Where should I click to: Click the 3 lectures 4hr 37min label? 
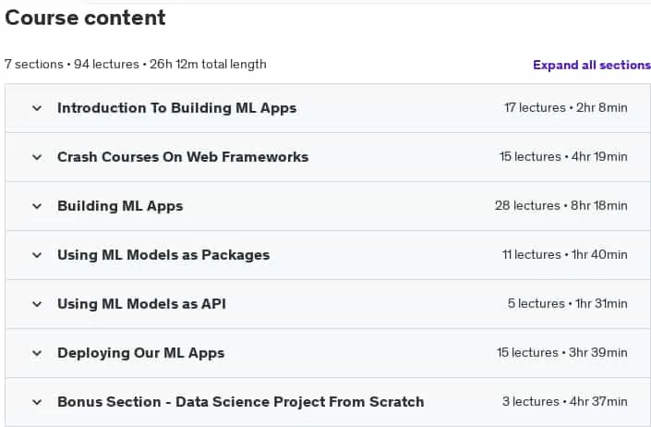click(564, 402)
